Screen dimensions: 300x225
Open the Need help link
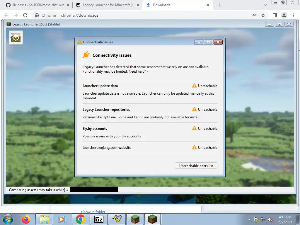pos(139,71)
